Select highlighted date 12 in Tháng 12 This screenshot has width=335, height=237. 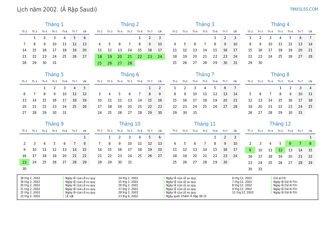[280, 150]
